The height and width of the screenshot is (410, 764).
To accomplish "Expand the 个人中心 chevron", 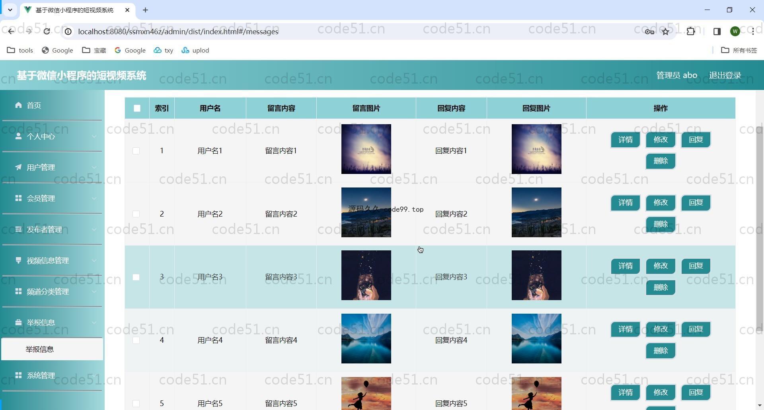I will [x=94, y=137].
